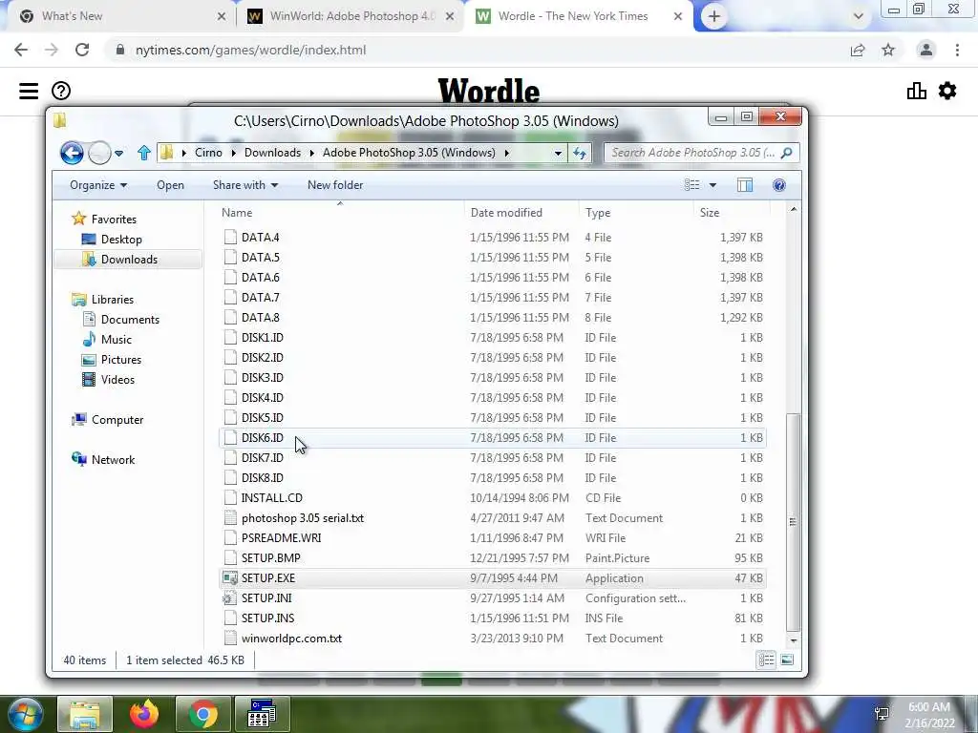
Task: Open the Wordle hamburger menu
Action: (29, 91)
